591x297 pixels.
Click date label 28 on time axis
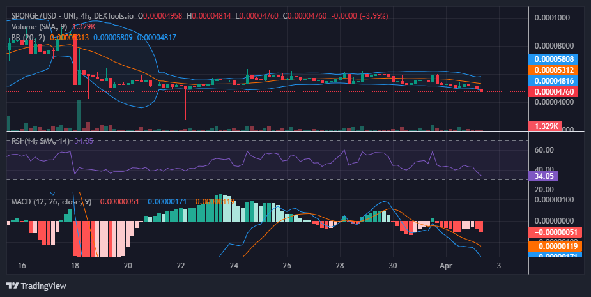[340, 265]
